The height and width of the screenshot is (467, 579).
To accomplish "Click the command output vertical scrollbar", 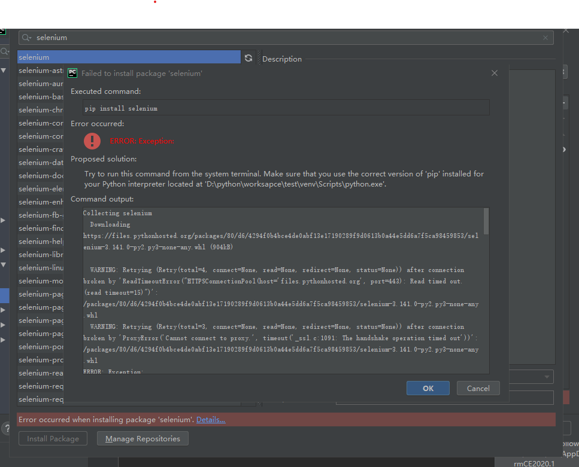I will 486,221.
